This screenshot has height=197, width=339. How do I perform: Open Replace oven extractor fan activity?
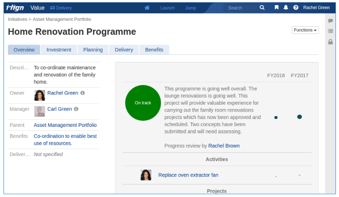[x=188, y=175]
